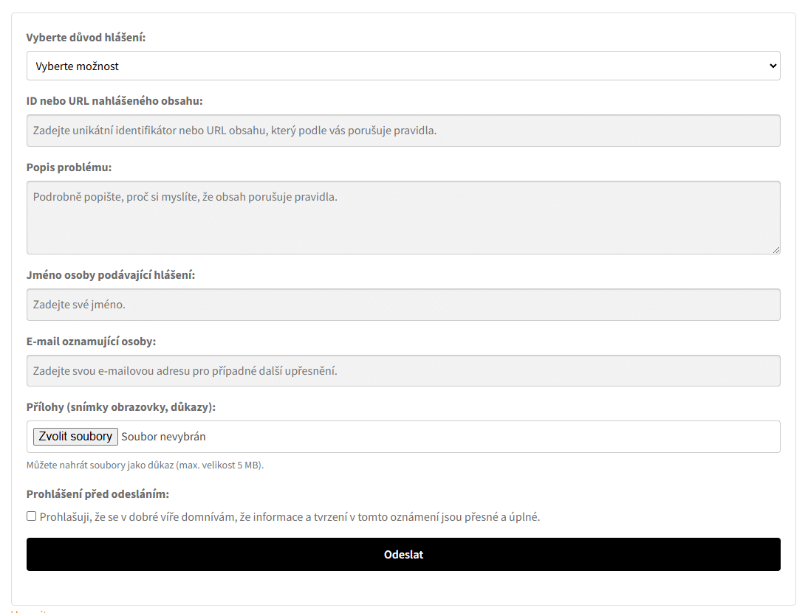
Task: Focus the "Zadejte své jméno" name field
Action: pos(403,305)
